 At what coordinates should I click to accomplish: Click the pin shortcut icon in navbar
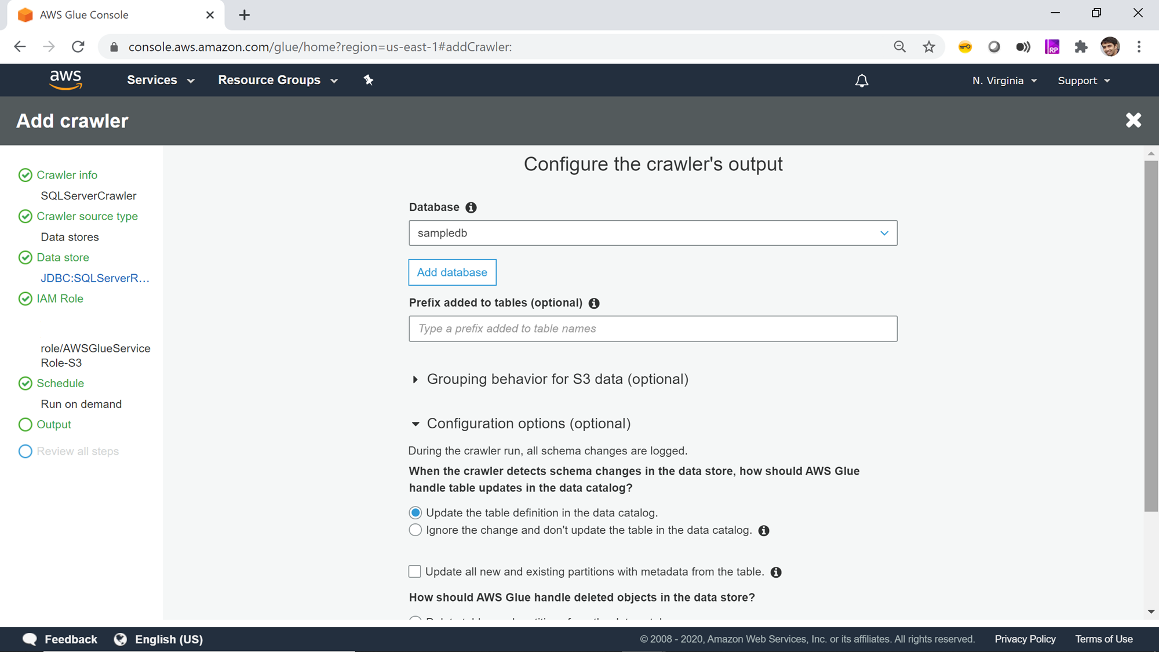[x=369, y=80]
